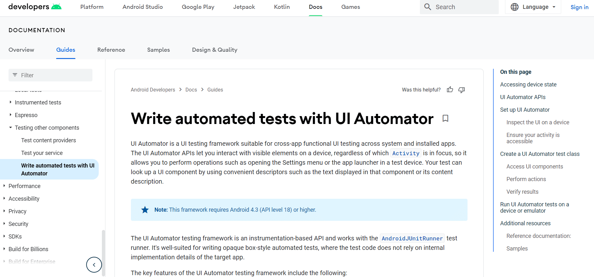Expand the Performance section
This screenshot has width=594, height=277.
[x=4, y=186]
